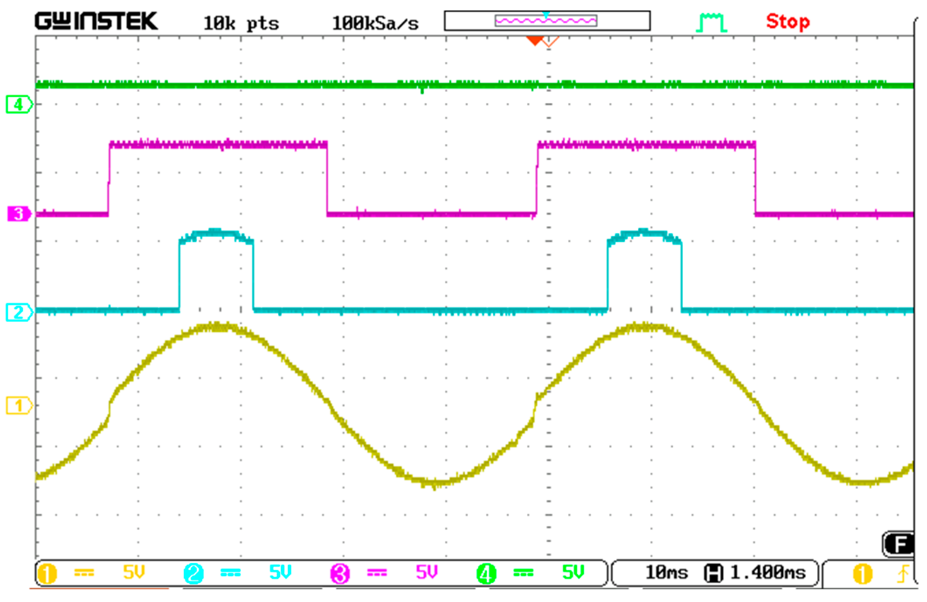Viewport: 927px width, 602px height.
Task: Click the rising edge trigger slope icon
Action: [903, 574]
